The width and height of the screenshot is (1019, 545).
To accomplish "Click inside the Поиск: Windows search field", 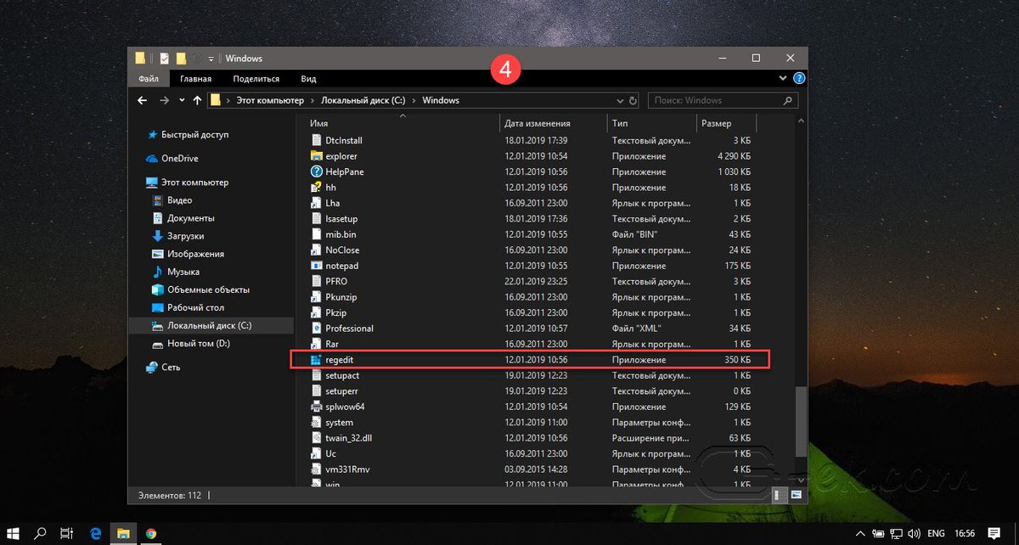I will tap(723, 100).
